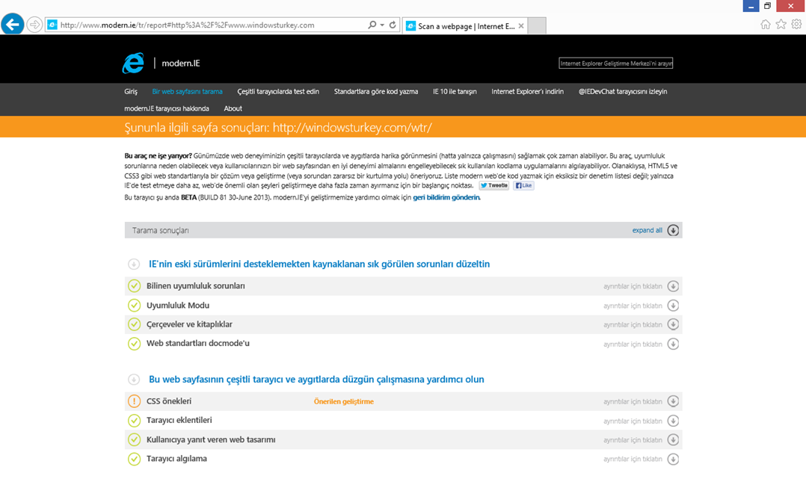Click the Internet Explorer logo

pos(133,64)
